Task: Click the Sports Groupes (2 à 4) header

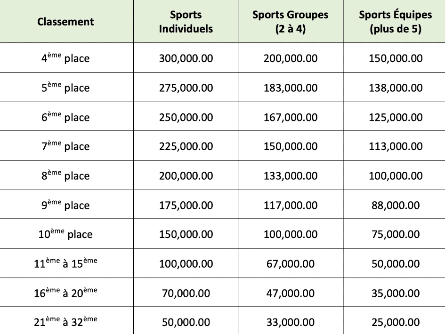Action: 290,22
